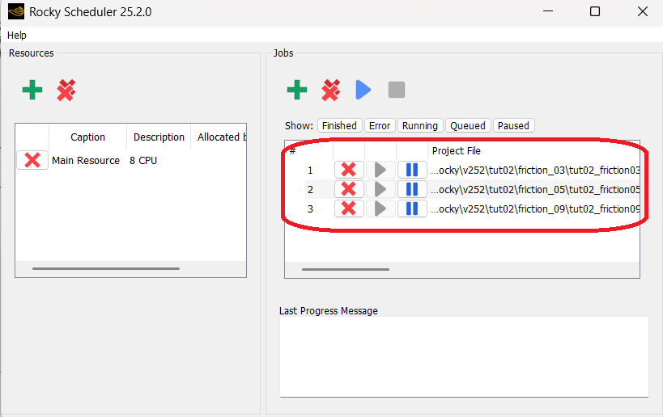Click the Rocky Scheduler app icon in title bar

click(16, 11)
